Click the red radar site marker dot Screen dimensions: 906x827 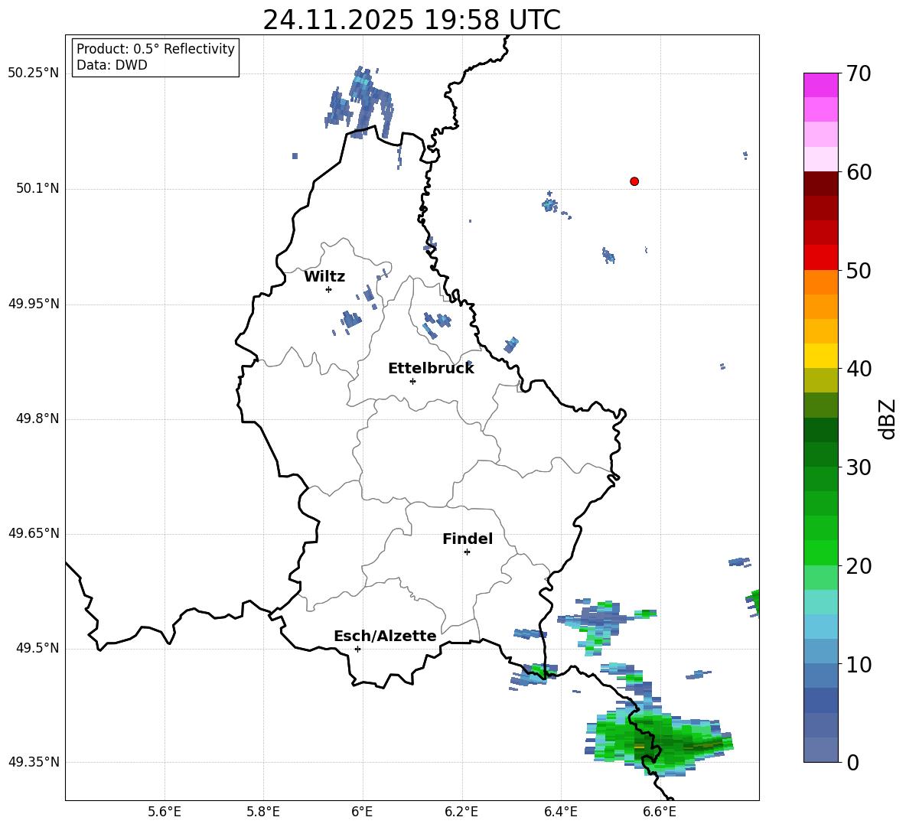pos(634,181)
